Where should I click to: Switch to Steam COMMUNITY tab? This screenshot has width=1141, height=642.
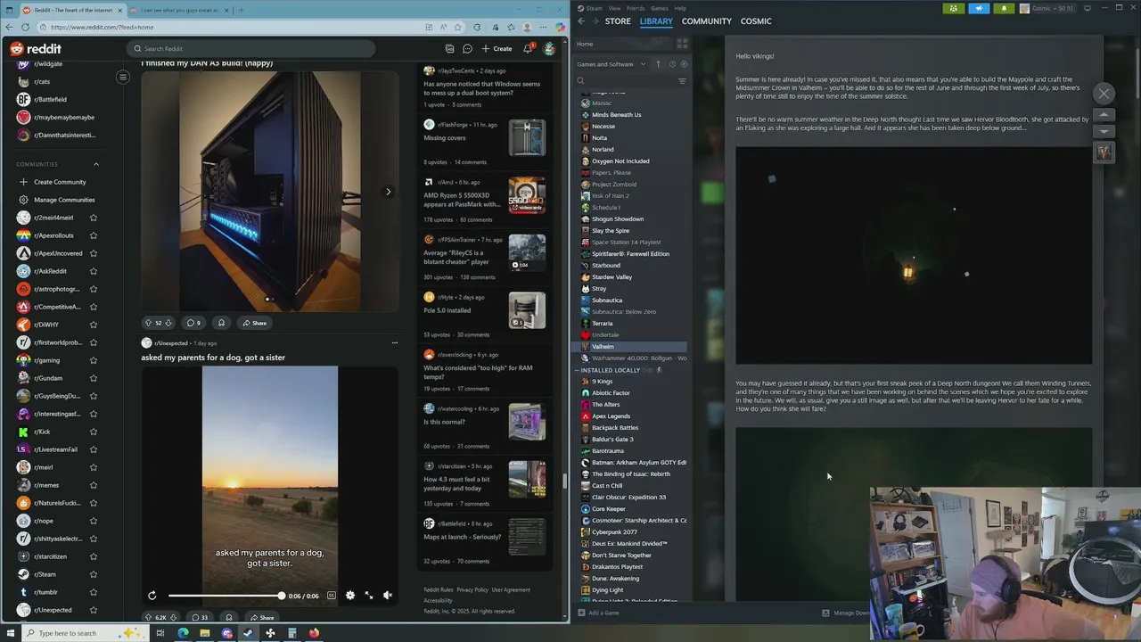point(707,21)
